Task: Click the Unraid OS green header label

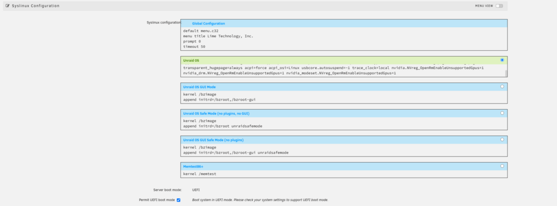Action: click(191, 60)
